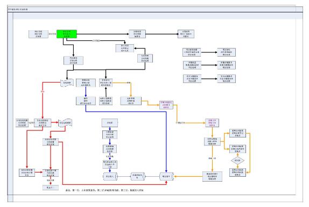
Task: Select the box directly above the diamond shape
Action: pos(237,149)
